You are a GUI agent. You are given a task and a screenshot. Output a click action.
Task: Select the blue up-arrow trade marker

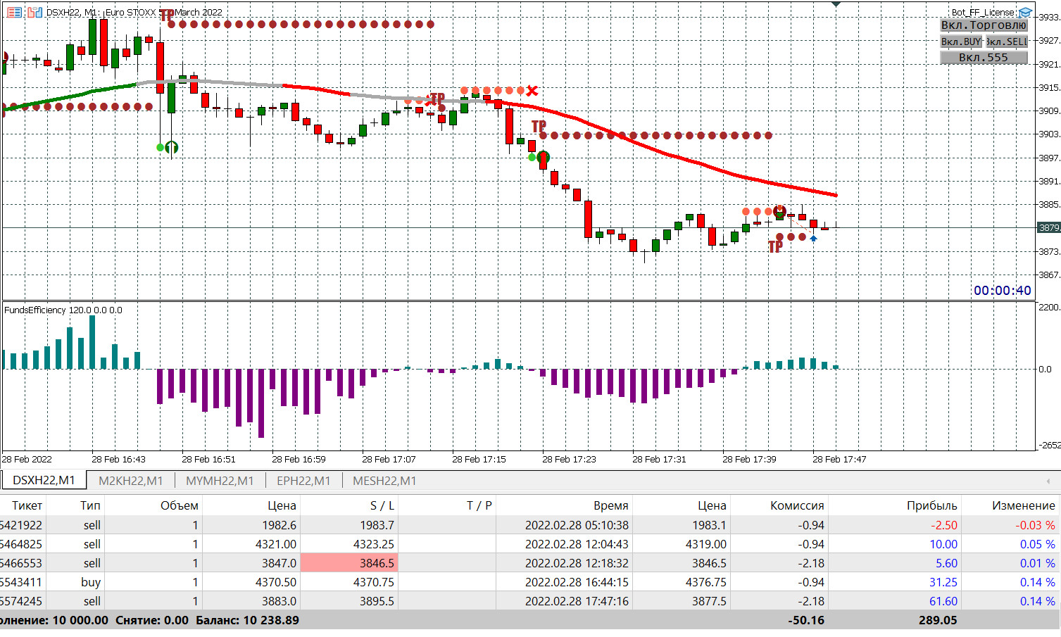pos(813,239)
